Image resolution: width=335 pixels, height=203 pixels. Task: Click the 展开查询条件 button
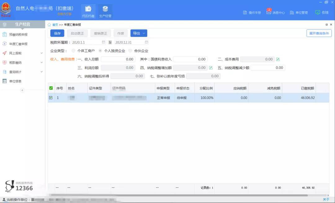pos(319,33)
